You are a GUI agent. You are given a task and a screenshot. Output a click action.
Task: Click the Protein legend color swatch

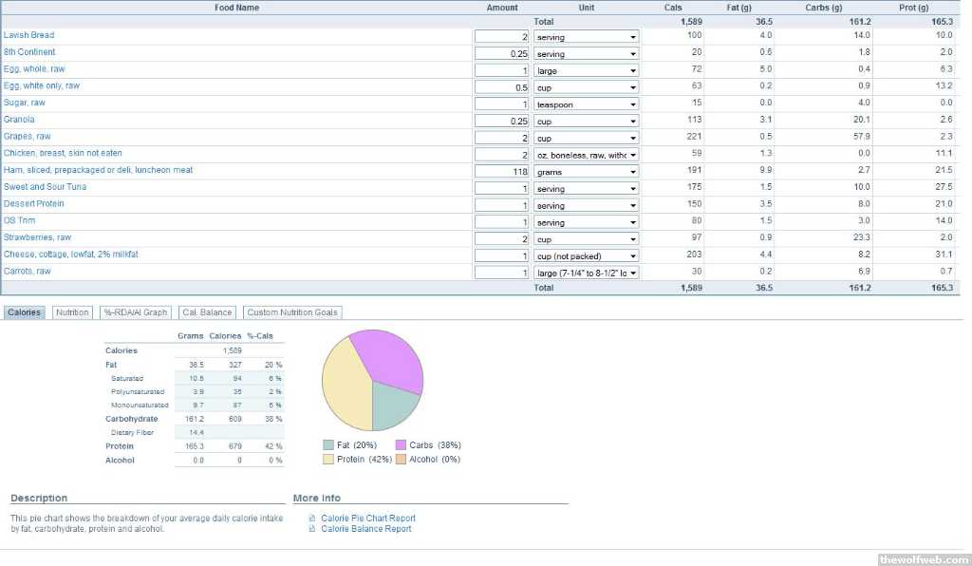point(328,459)
